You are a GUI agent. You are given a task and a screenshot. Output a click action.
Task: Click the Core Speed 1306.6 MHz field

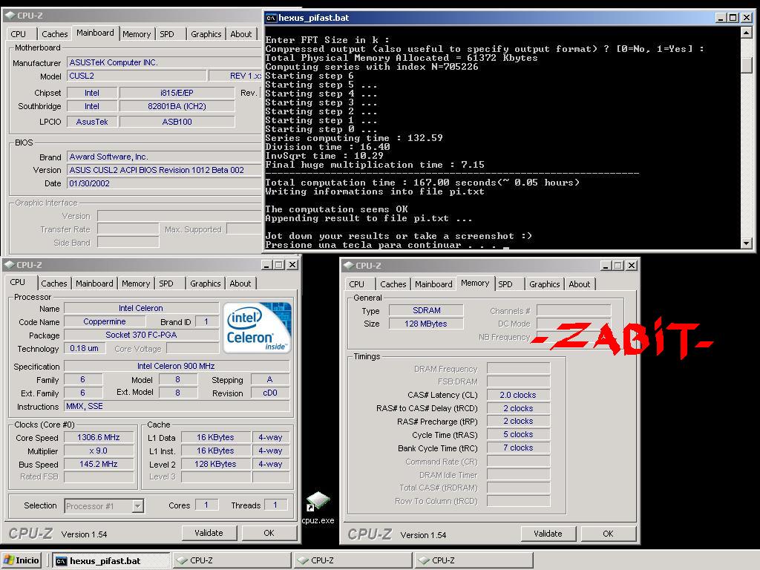[99, 437]
